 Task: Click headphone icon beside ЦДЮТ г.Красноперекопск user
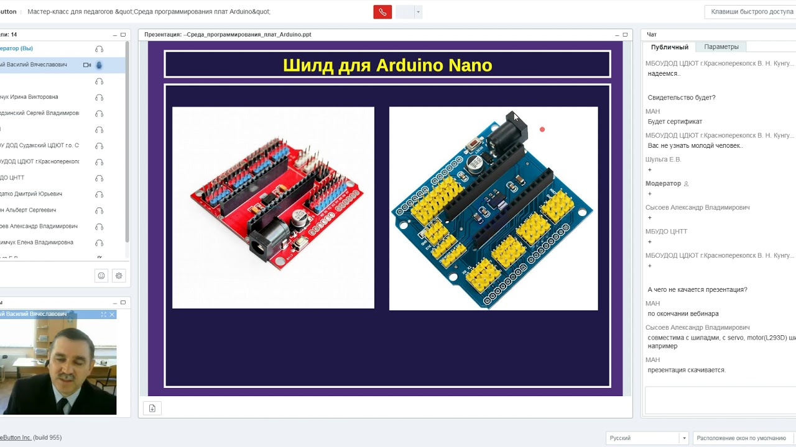[x=99, y=162]
